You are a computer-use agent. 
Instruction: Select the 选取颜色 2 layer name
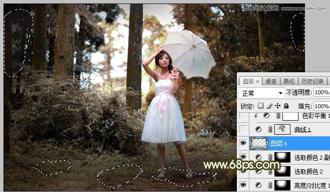coord(308,172)
